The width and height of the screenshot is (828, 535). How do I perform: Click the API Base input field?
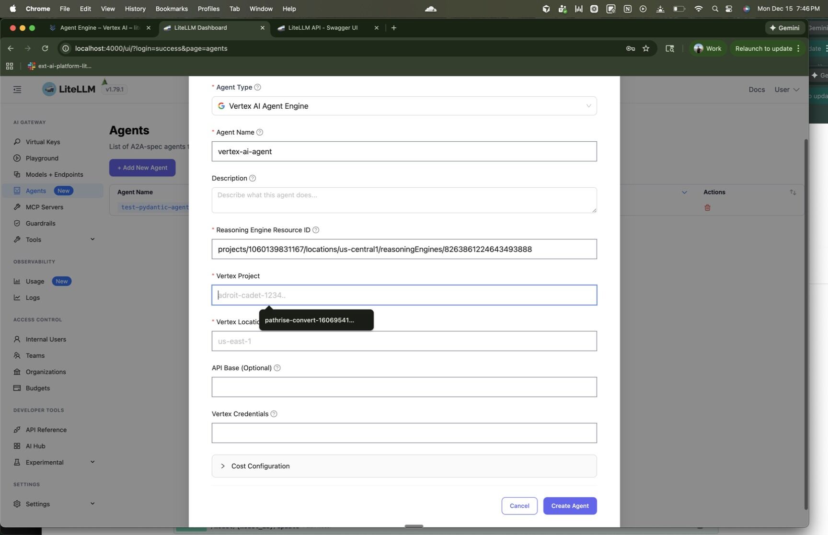[x=404, y=387]
